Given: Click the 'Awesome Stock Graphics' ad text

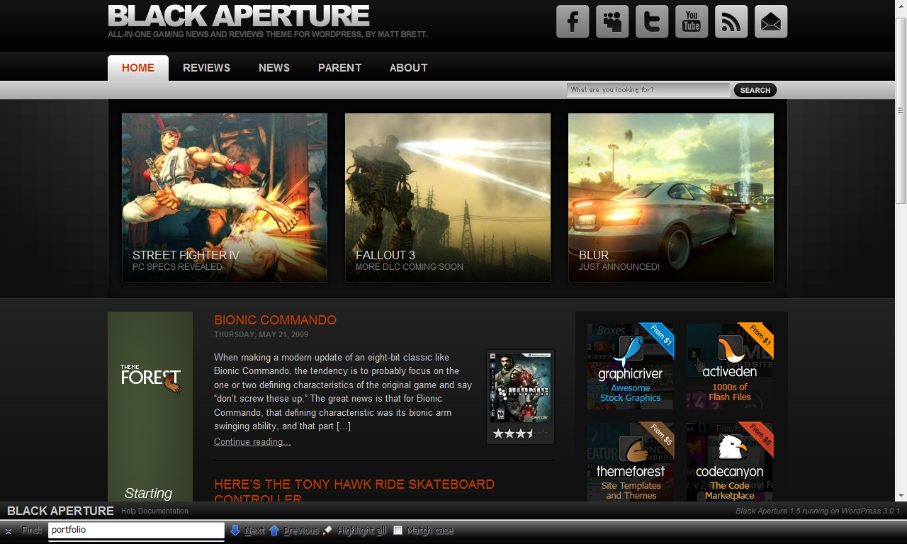Looking at the screenshot, I should point(631,393).
